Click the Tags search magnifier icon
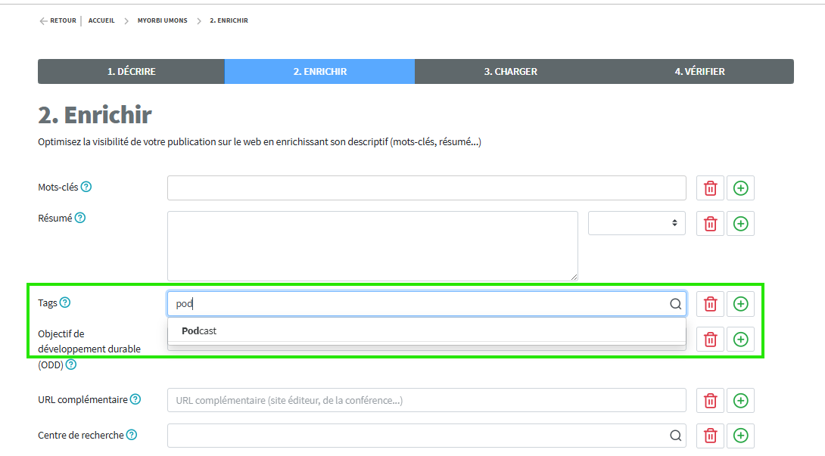825x456 pixels. (x=675, y=304)
